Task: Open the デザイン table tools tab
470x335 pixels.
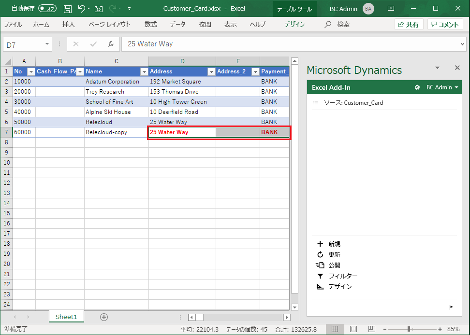Action: [294, 24]
